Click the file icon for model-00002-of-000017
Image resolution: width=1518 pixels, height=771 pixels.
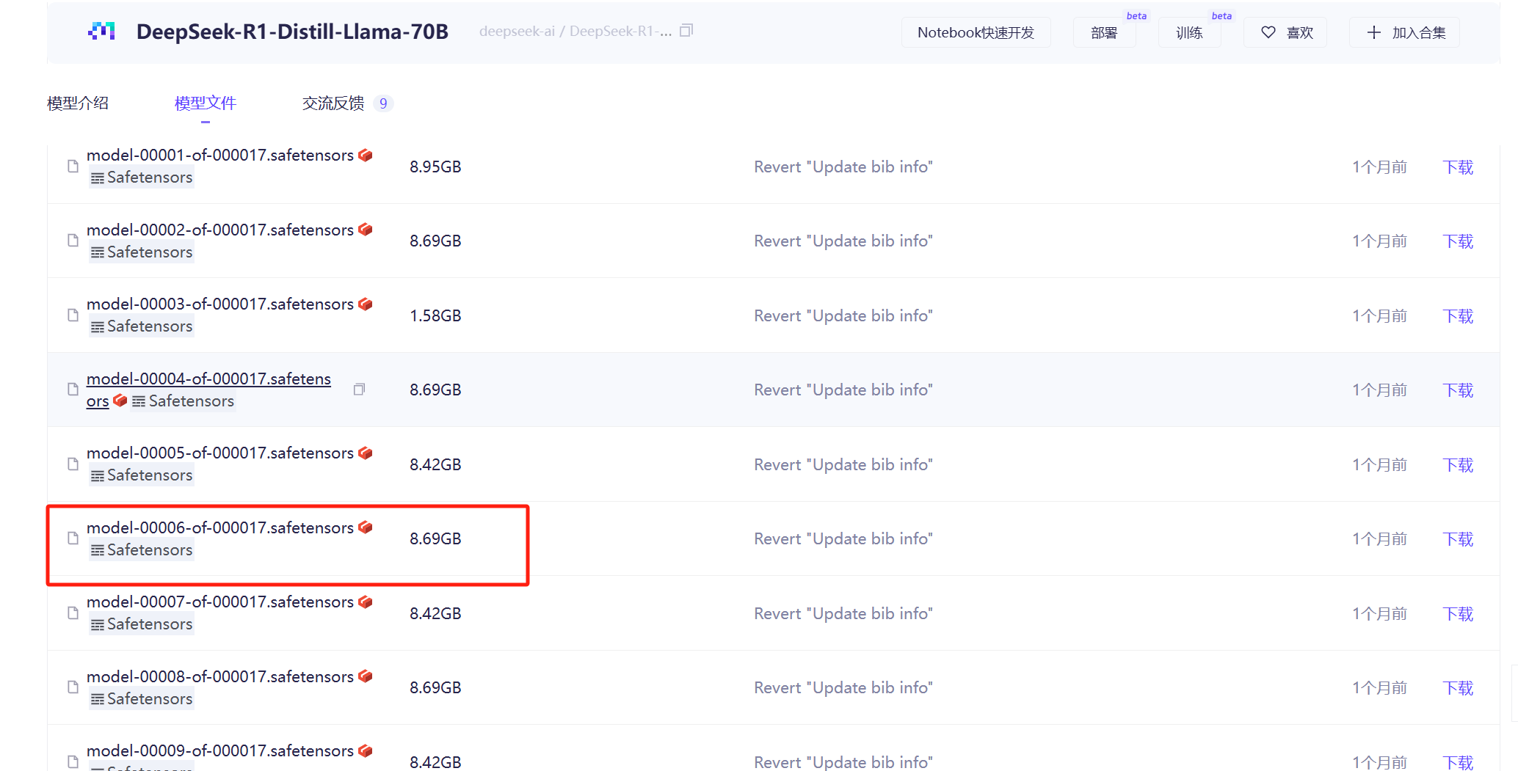73,241
